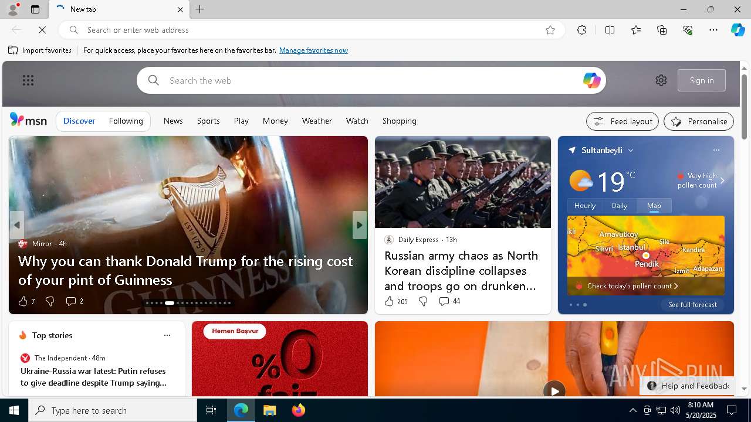The image size is (751, 422).
Task: Open comments on Guinness story
Action: pos(75,301)
